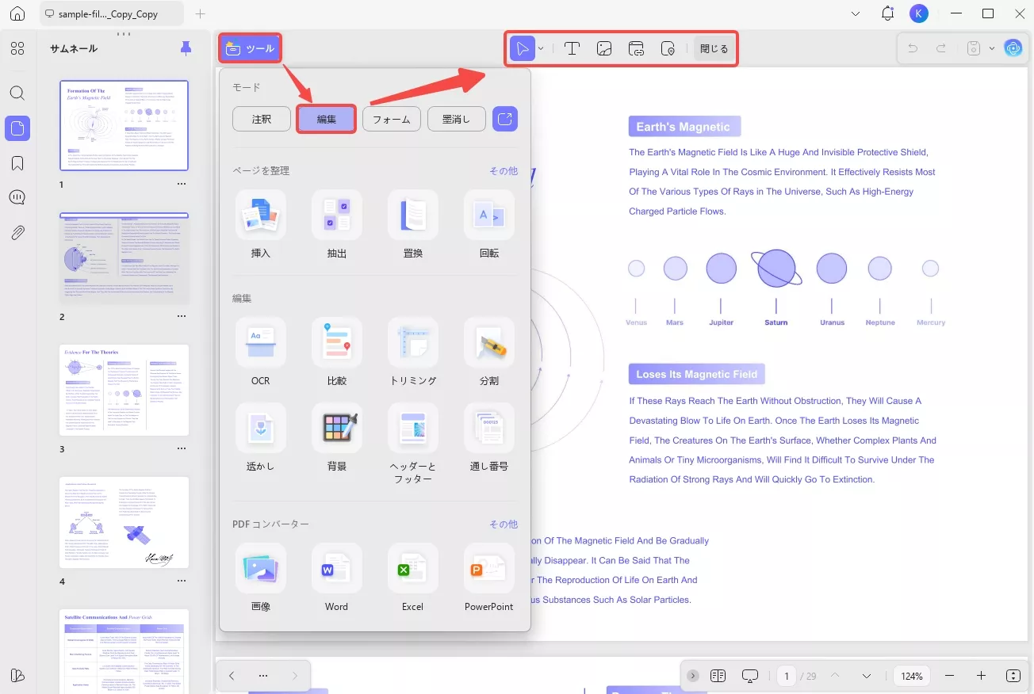This screenshot has height=694, width=1034.
Task: Undo the last action
Action: 913,48
